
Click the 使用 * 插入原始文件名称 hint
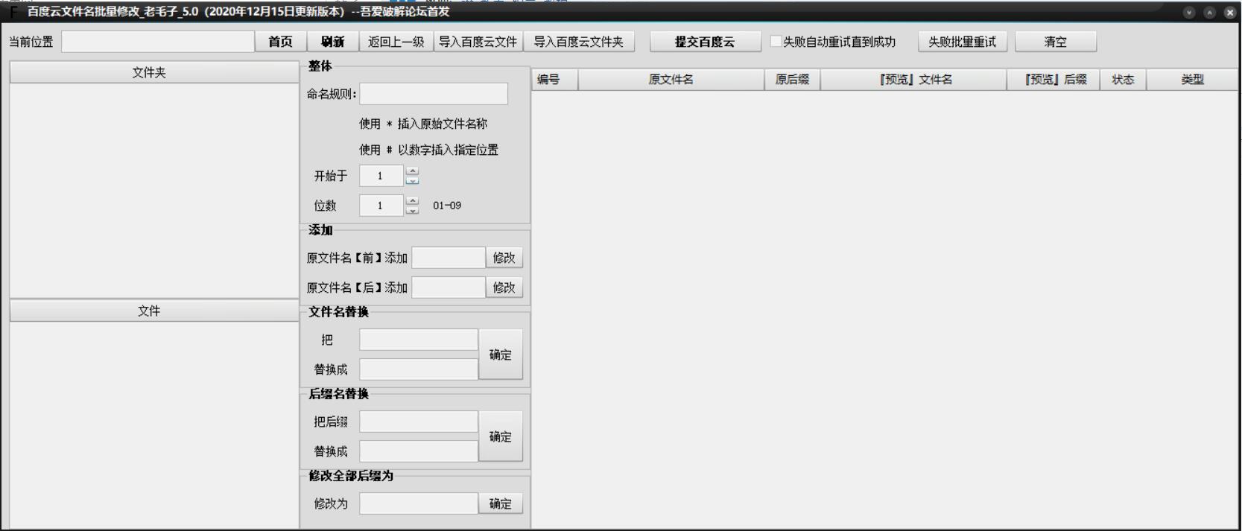(x=423, y=124)
